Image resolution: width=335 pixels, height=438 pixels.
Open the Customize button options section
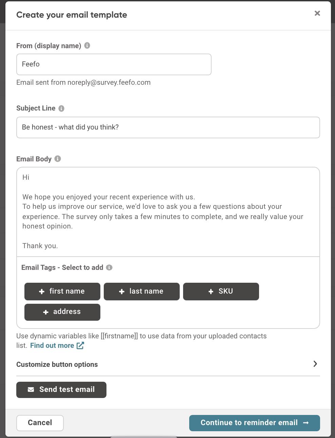[x=57, y=364]
